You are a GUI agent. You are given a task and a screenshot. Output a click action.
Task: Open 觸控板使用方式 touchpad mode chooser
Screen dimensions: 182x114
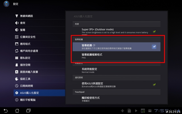[x=117, y=99]
